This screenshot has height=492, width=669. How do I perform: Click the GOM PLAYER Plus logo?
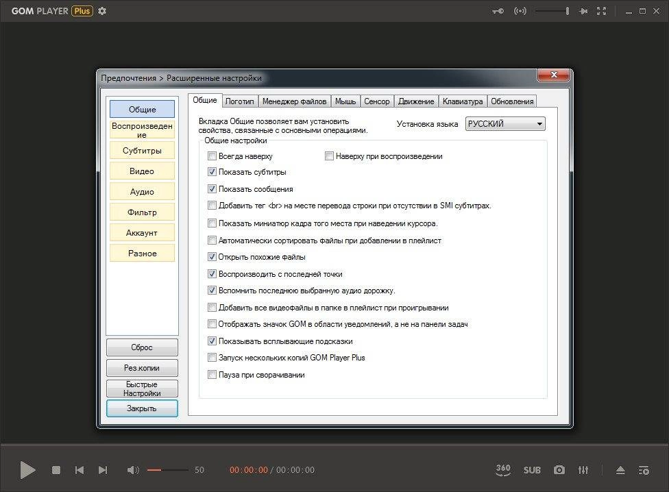click(x=52, y=11)
